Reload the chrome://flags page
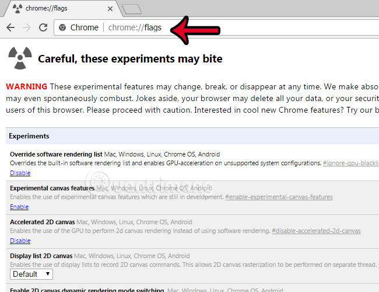The width and height of the screenshot is (379, 292). coord(43,27)
